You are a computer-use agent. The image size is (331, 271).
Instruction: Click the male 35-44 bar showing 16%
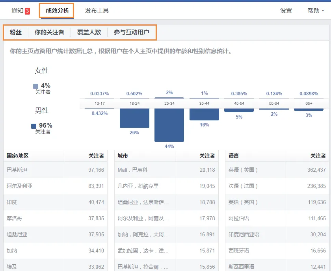coord(205,114)
